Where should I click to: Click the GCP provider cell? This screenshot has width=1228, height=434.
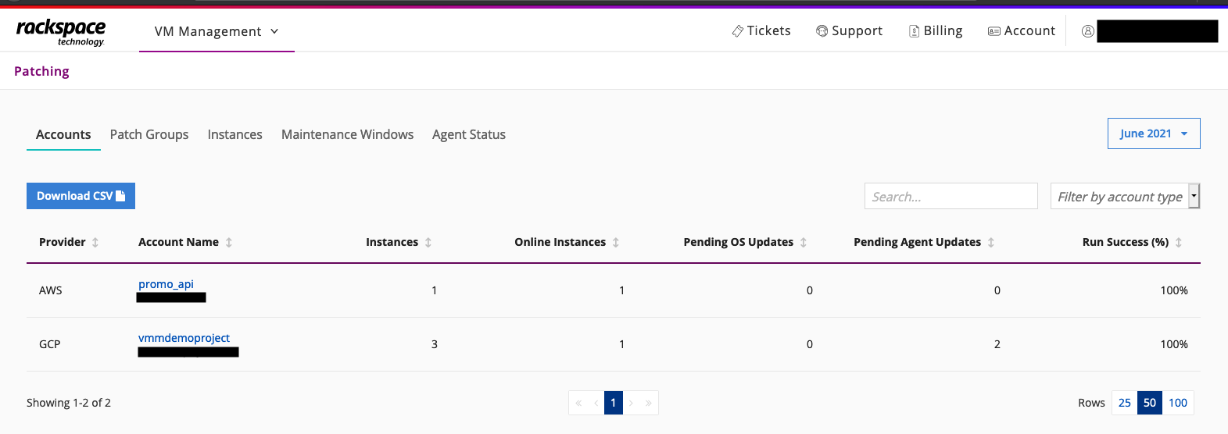point(49,344)
